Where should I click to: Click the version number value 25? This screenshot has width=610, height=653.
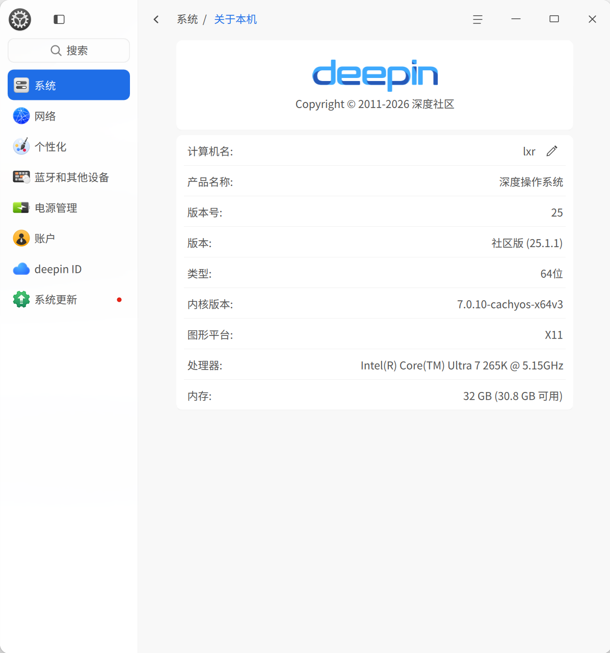(557, 213)
